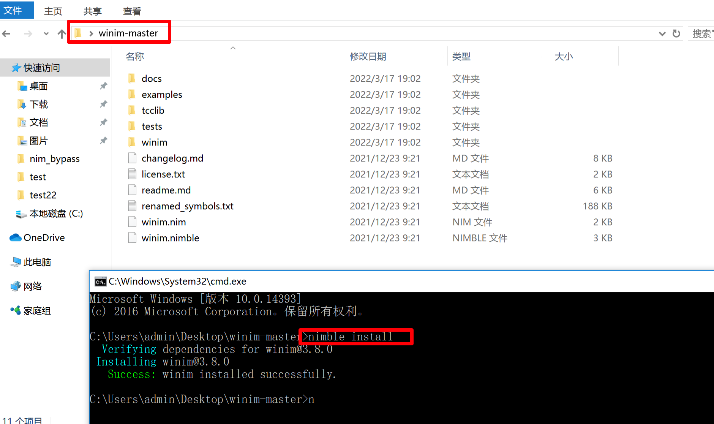This screenshot has width=714, height=424.
Task: Open test folder in the sidebar
Action: [37, 177]
